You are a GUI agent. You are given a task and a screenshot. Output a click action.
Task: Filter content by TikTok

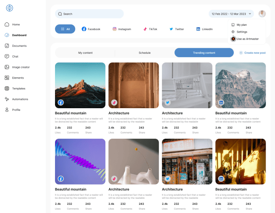[x=150, y=29]
